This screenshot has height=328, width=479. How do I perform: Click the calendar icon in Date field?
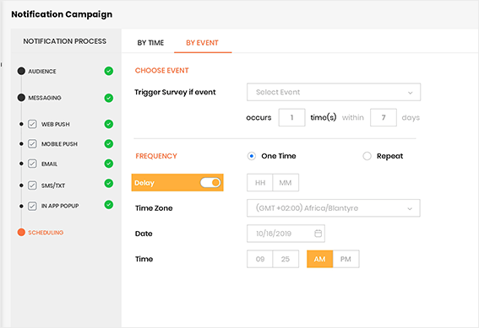(318, 234)
